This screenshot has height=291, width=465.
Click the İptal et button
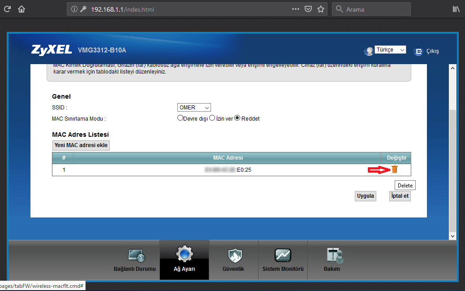click(400, 196)
